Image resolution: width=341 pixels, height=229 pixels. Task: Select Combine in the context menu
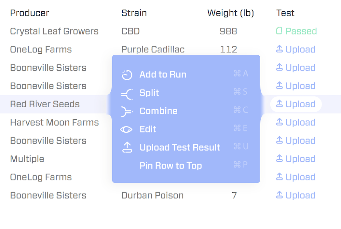pos(158,111)
